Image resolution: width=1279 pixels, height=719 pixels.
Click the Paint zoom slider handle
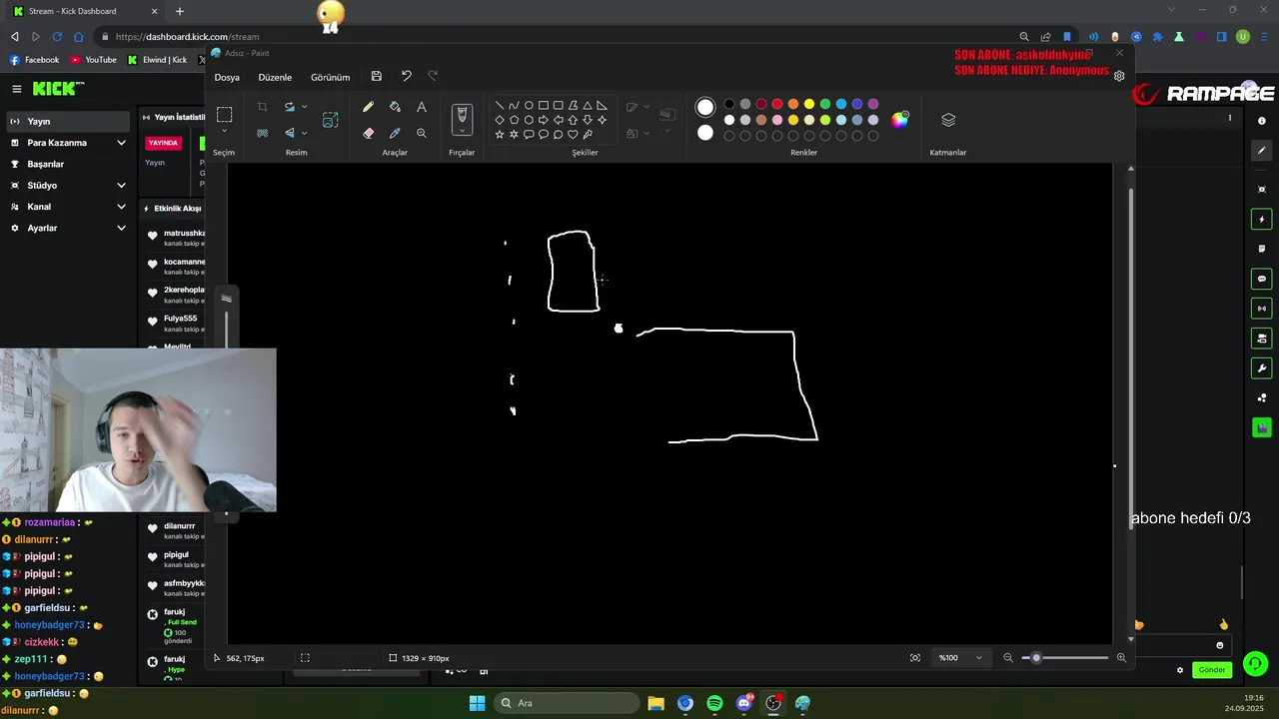click(x=1036, y=657)
